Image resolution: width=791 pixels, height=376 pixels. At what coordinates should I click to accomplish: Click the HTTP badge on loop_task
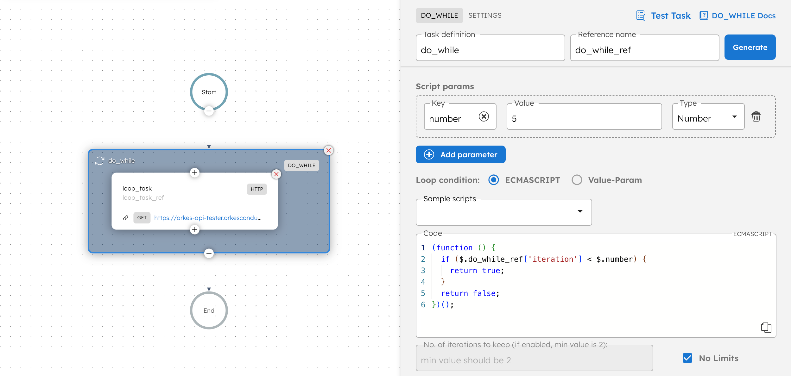click(257, 189)
